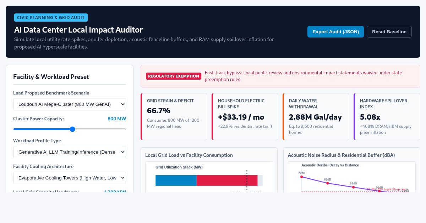The width and height of the screenshot is (426, 223).
Task: Export the audit as JSON
Action: point(335,32)
